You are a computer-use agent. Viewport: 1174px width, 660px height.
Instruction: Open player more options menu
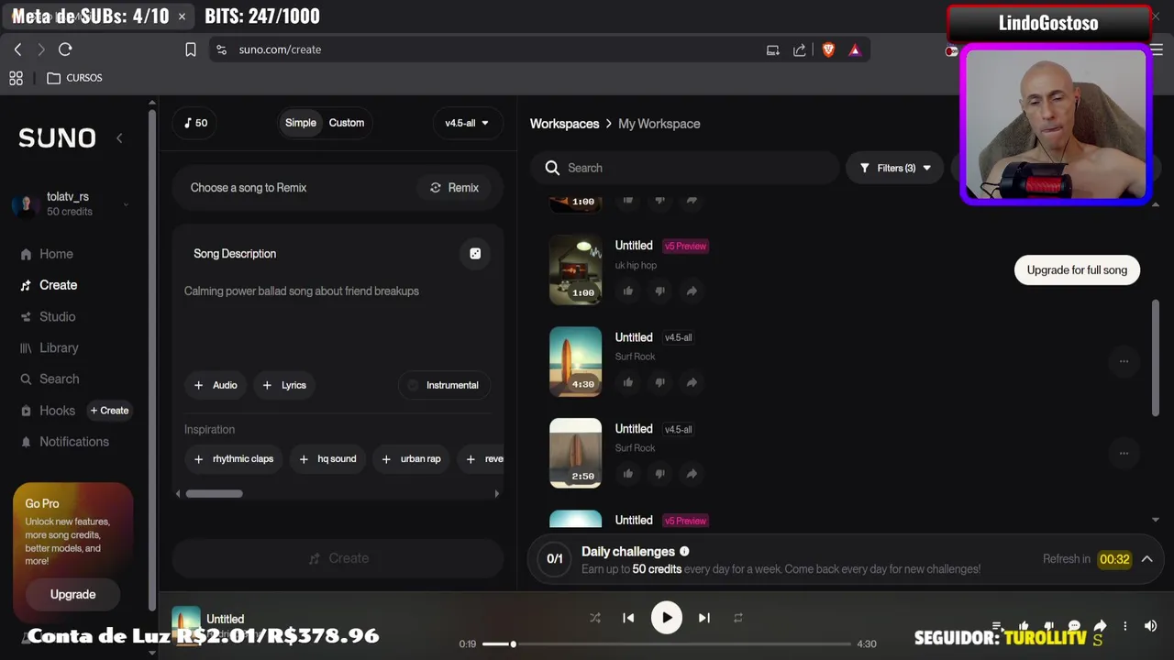1125,626
